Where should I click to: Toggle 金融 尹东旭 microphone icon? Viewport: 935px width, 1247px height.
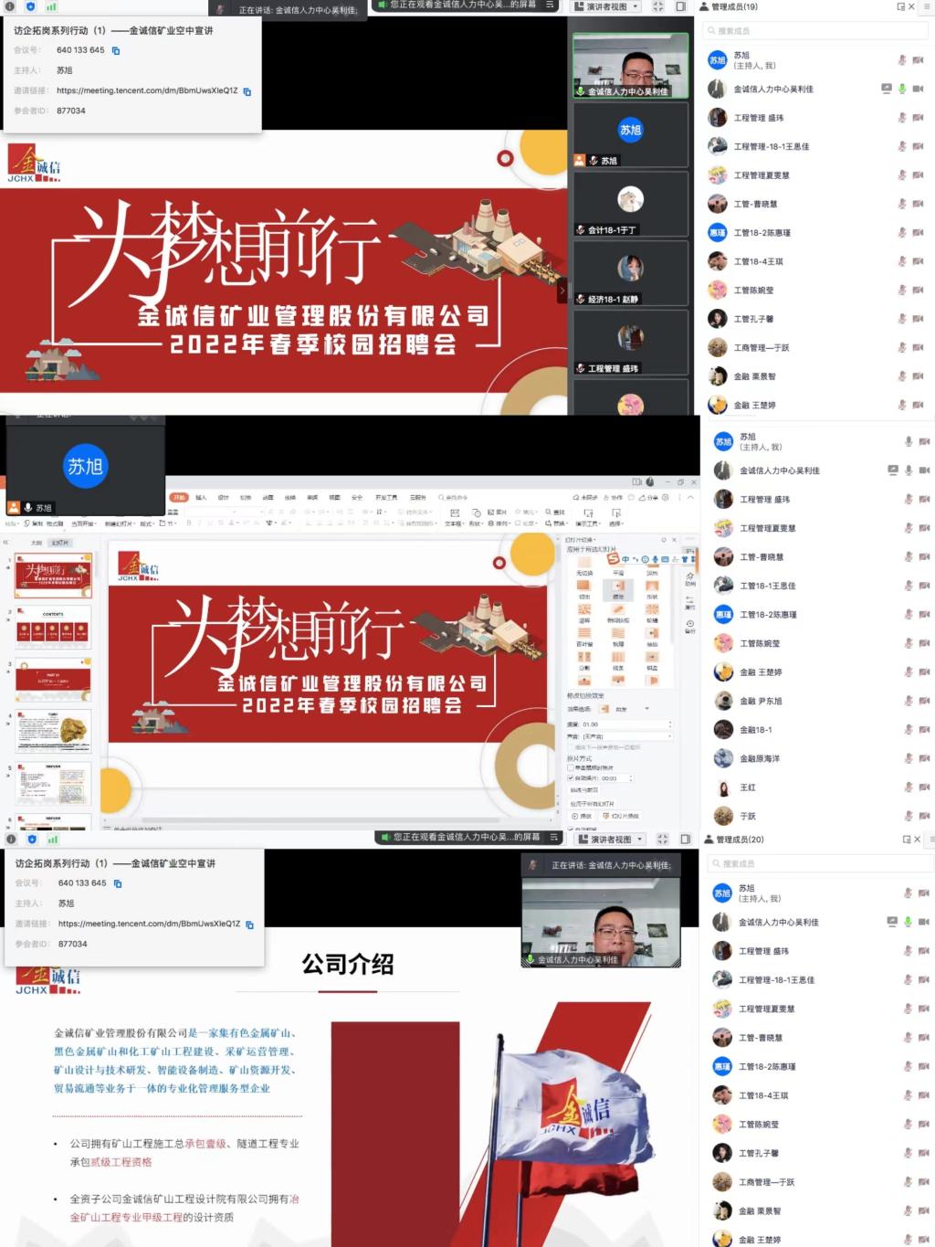(908, 701)
